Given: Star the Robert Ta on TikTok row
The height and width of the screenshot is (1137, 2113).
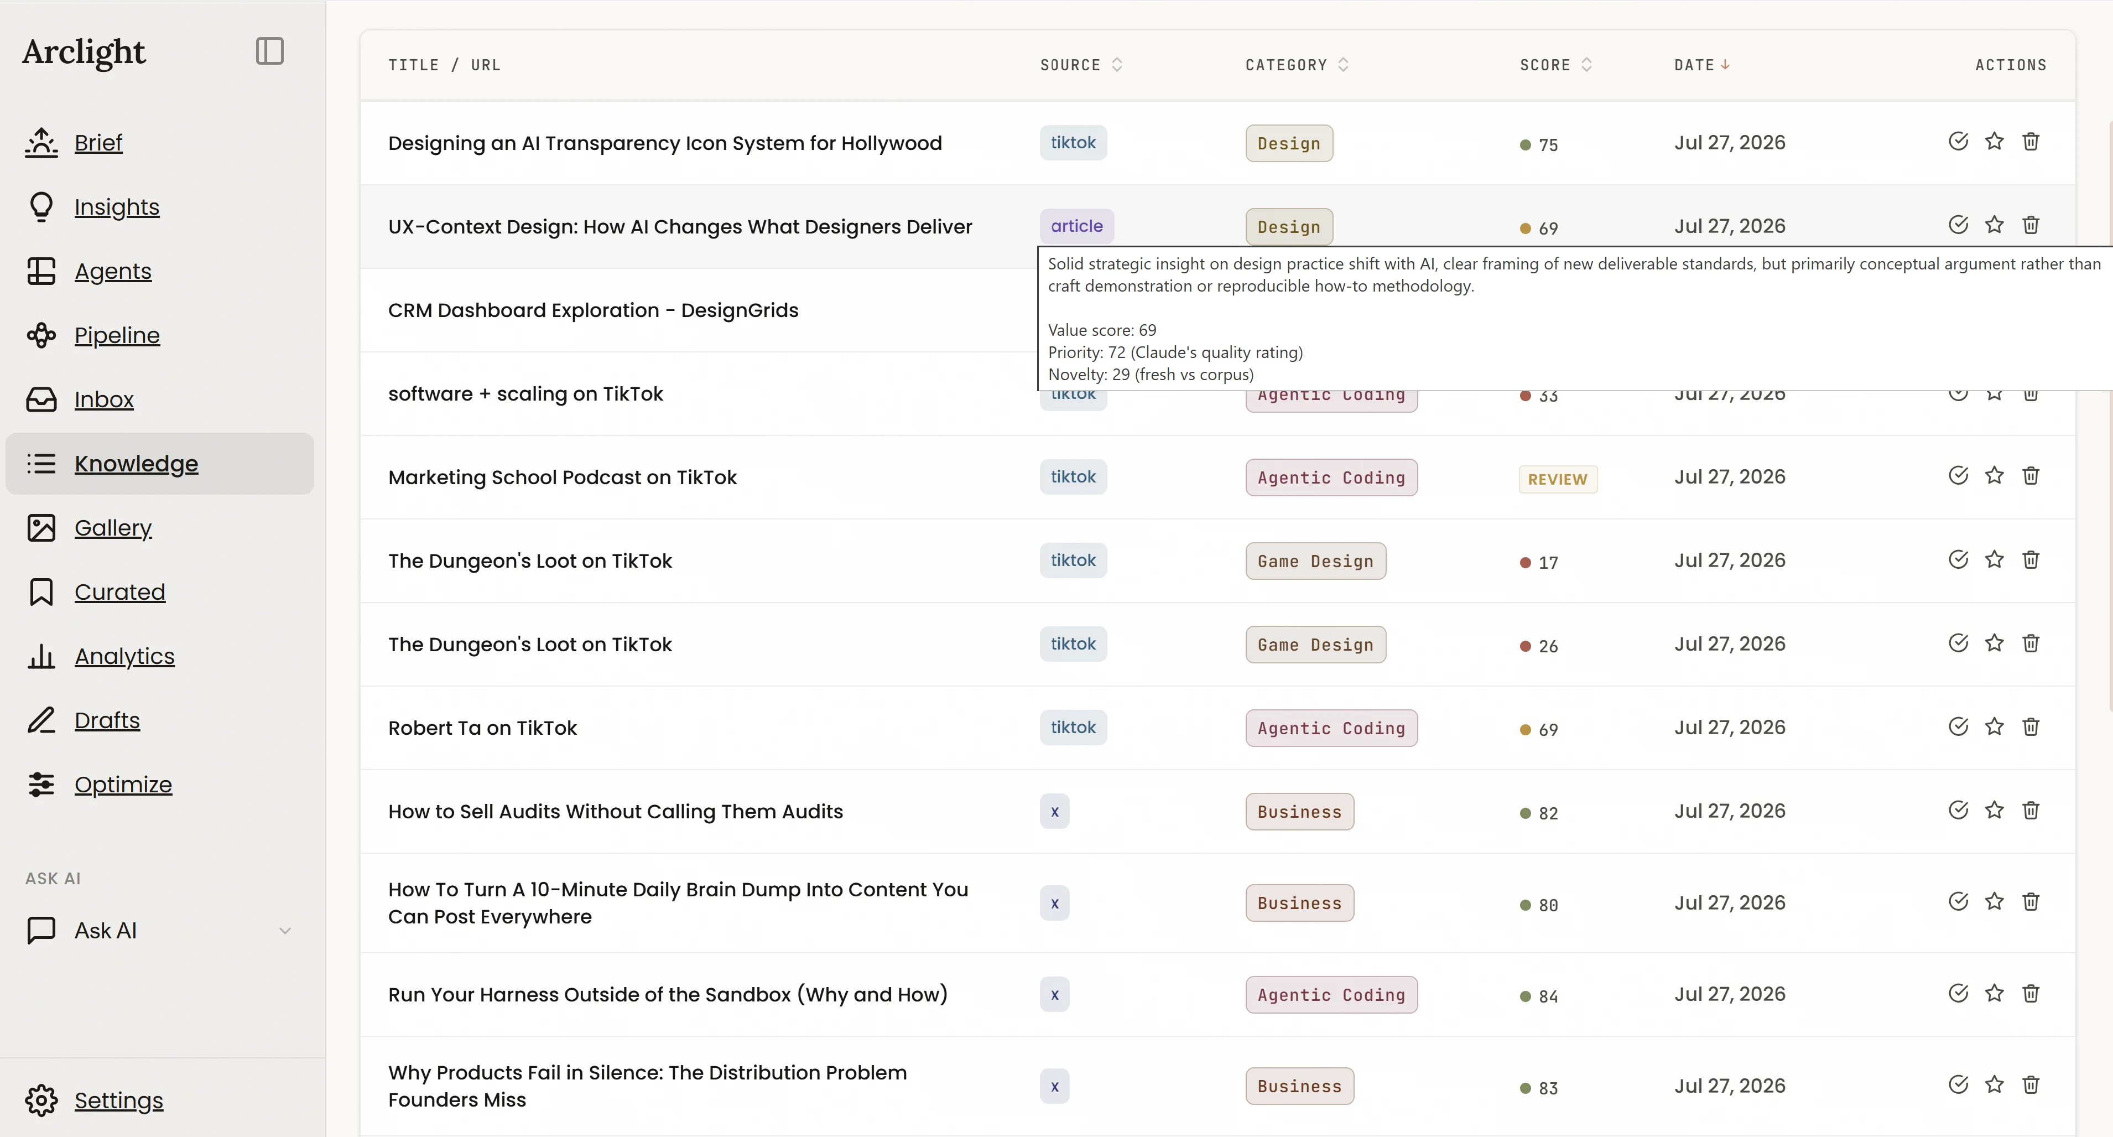Looking at the screenshot, I should (x=1994, y=727).
